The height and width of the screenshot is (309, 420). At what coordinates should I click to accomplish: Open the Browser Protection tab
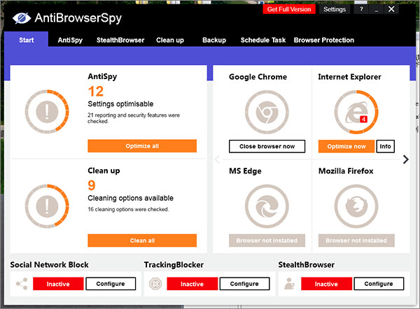tap(324, 40)
